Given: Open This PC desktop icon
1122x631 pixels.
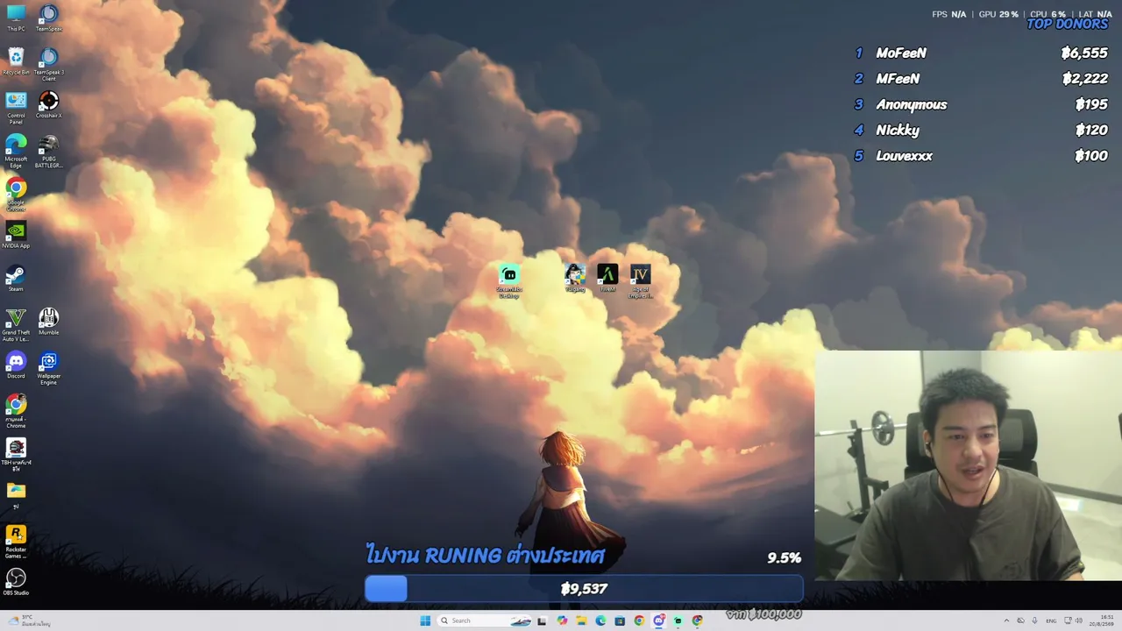Looking at the screenshot, I should [16, 18].
